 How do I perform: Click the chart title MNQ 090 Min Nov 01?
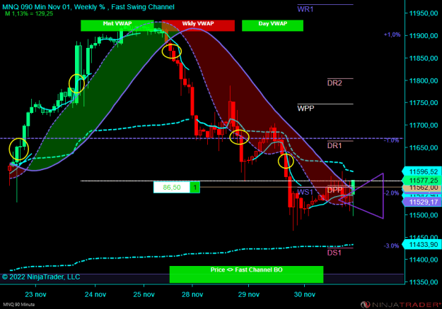pos(36,7)
